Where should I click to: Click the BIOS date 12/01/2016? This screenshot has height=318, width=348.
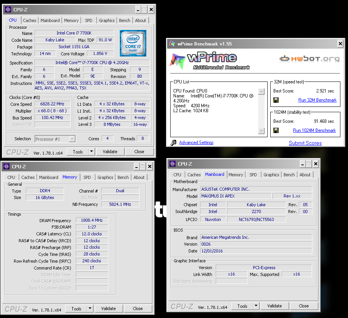click(256, 251)
